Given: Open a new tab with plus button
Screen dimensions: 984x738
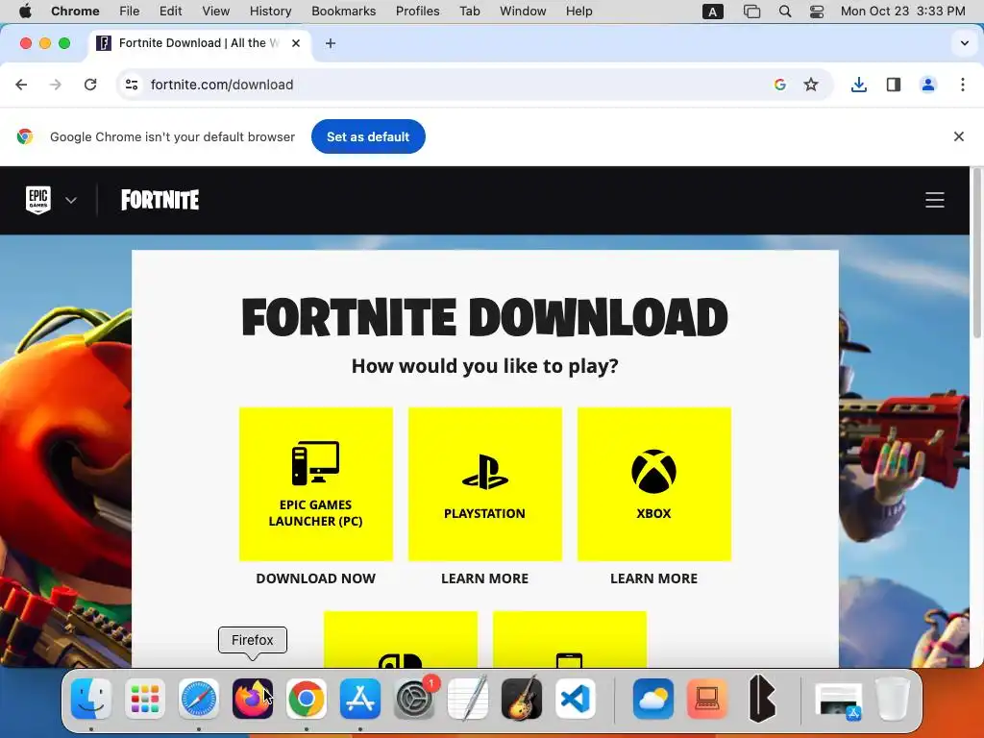Looking at the screenshot, I should (331, 43).
